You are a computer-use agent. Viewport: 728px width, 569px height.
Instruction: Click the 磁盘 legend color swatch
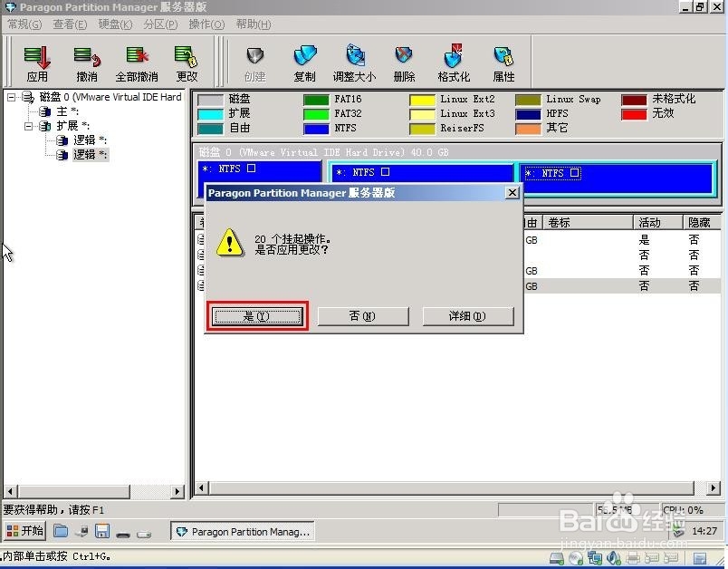[210, 100]
